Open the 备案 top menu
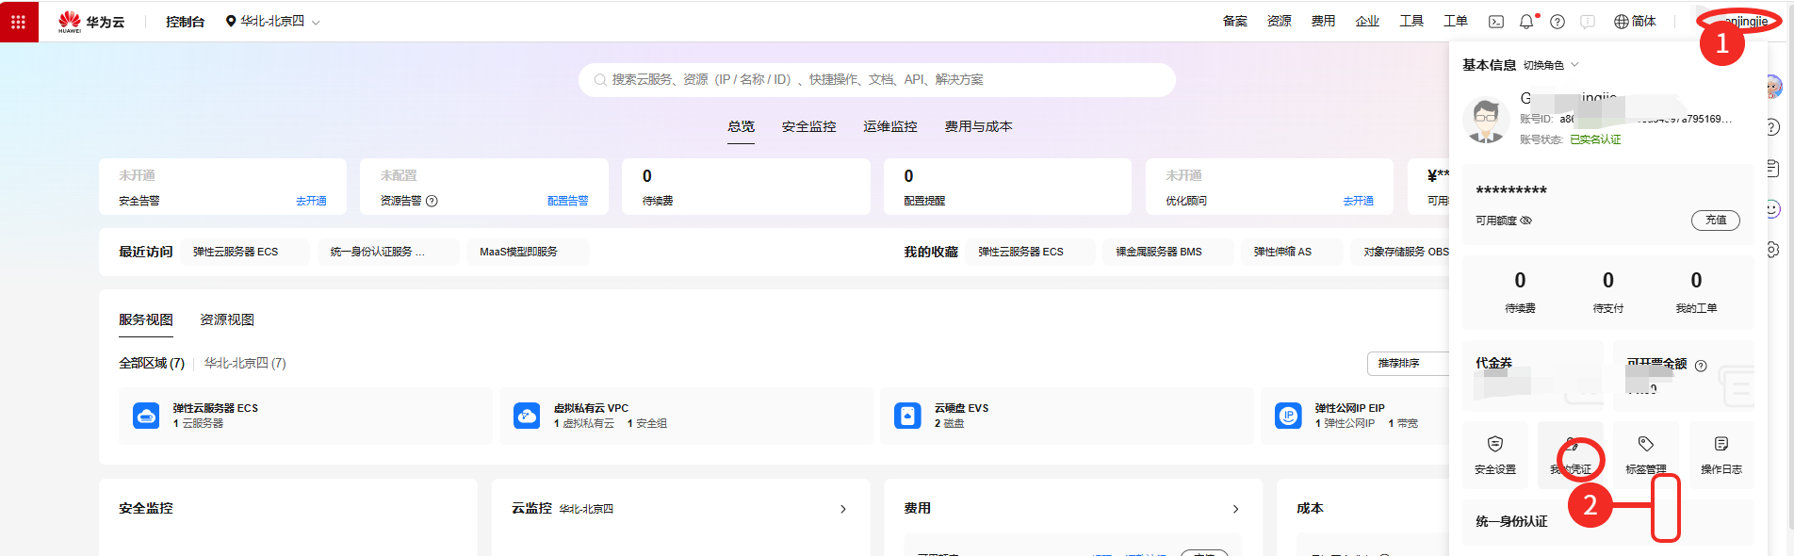1794x556 pixels. click(x=1235, y=22)
